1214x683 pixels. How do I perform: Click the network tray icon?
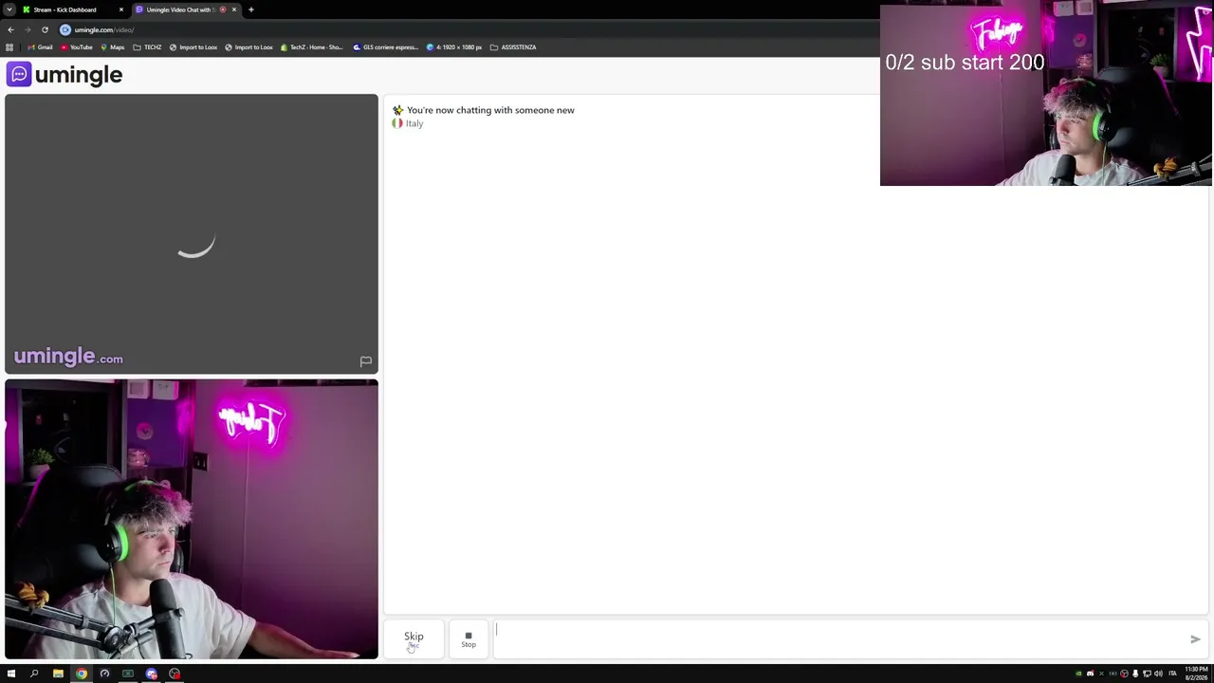pos(1147,674)
